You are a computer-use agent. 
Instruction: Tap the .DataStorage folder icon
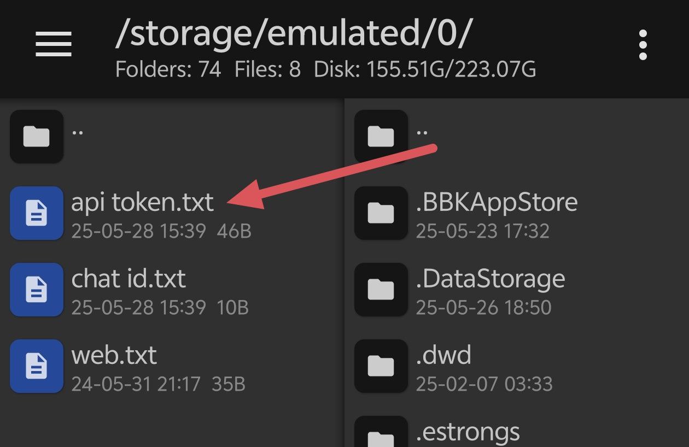pos(381,290)
